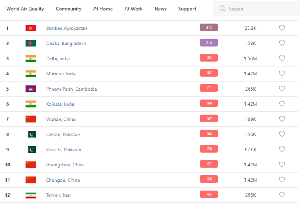Click the heart icon for Tehran, Iran
Viewport: 300px width, 204px height.
pyautogui.click(x=282, y=195)
